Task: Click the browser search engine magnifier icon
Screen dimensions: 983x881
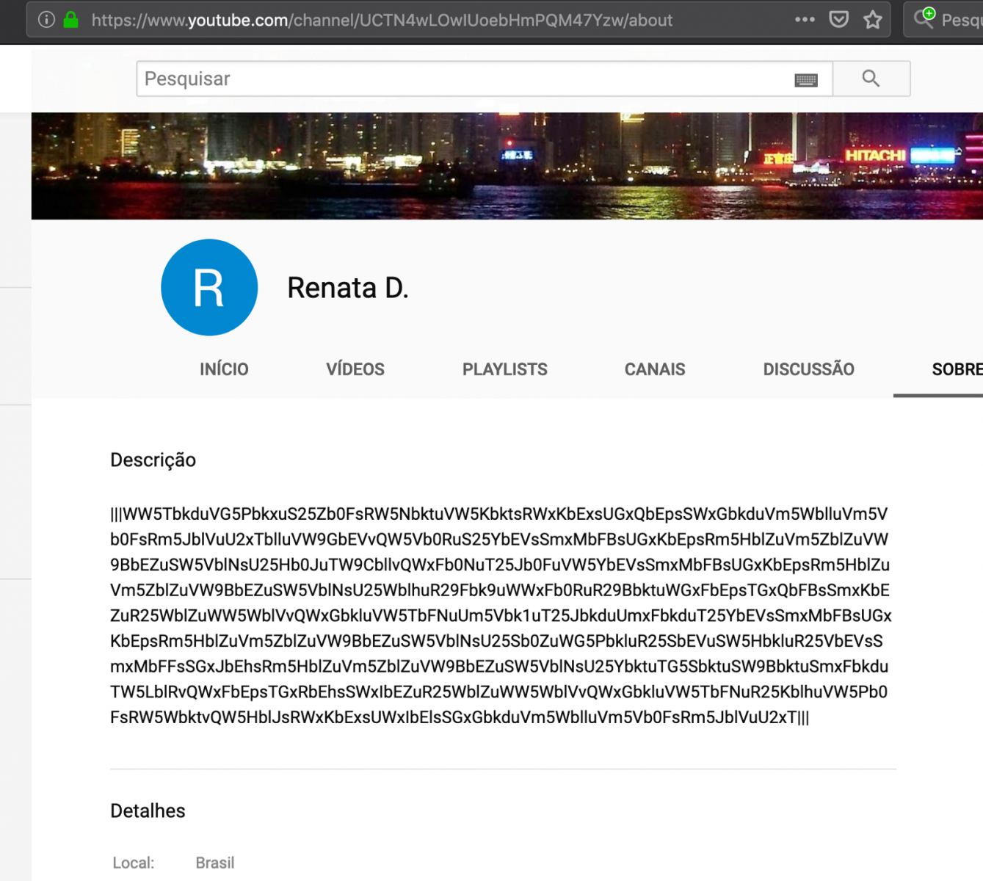Action: (x=924, y=18)
